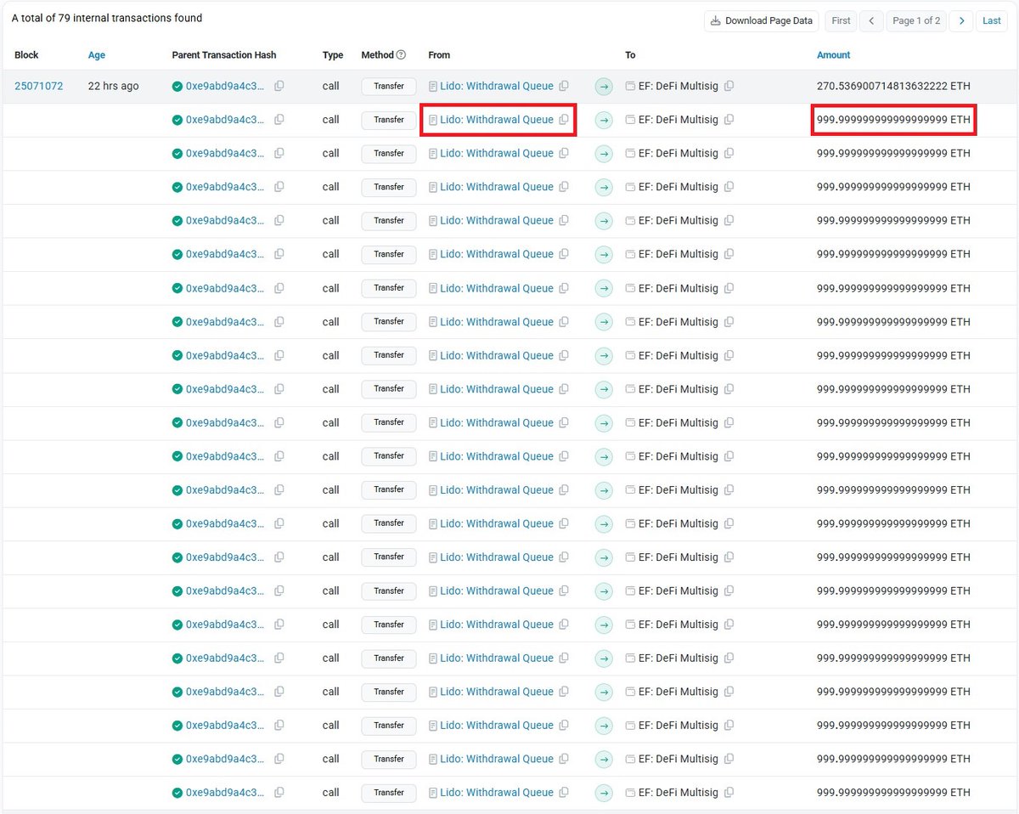The height and width of the screenshot is (814, 1019).
Task: Open block 25071072 link
Action: coord(38,86)
